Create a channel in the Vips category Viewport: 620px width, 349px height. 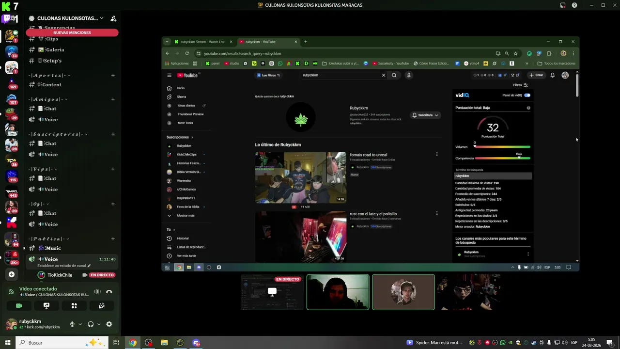(x=113, y=169)
